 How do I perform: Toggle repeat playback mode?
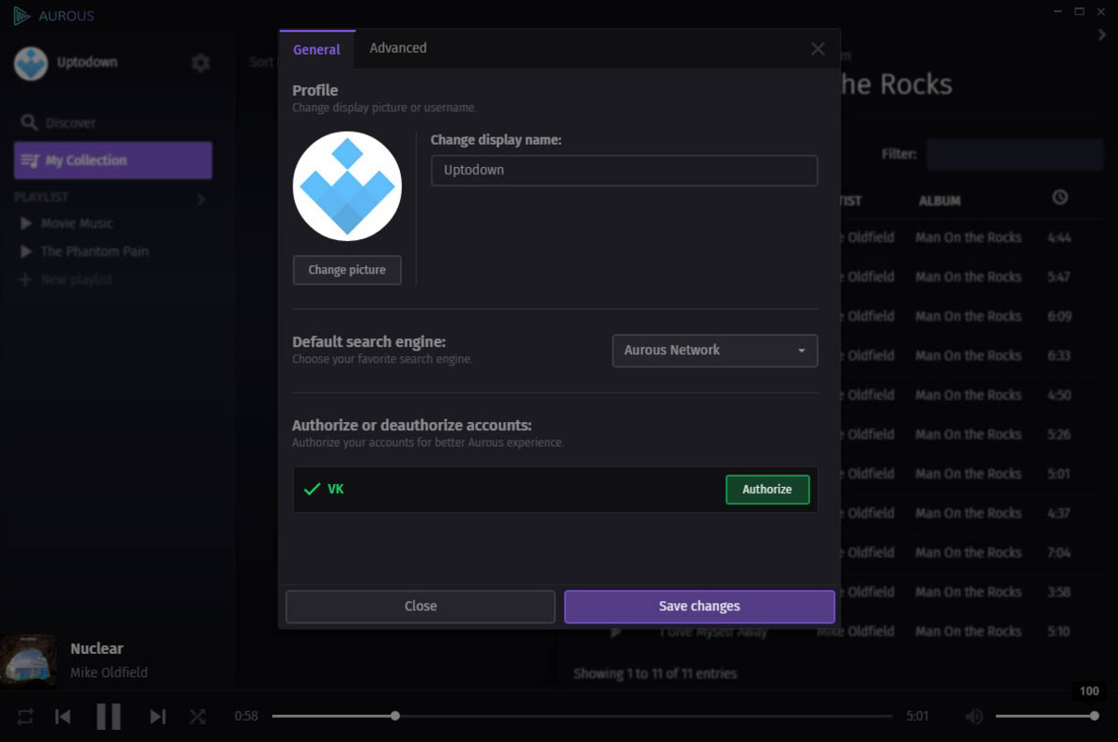pos(23,715)
